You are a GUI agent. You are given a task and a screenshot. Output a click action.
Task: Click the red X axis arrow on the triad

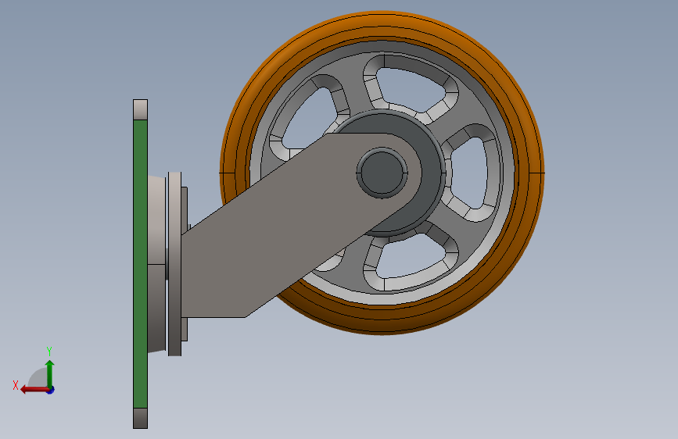(x=34, y=390)
